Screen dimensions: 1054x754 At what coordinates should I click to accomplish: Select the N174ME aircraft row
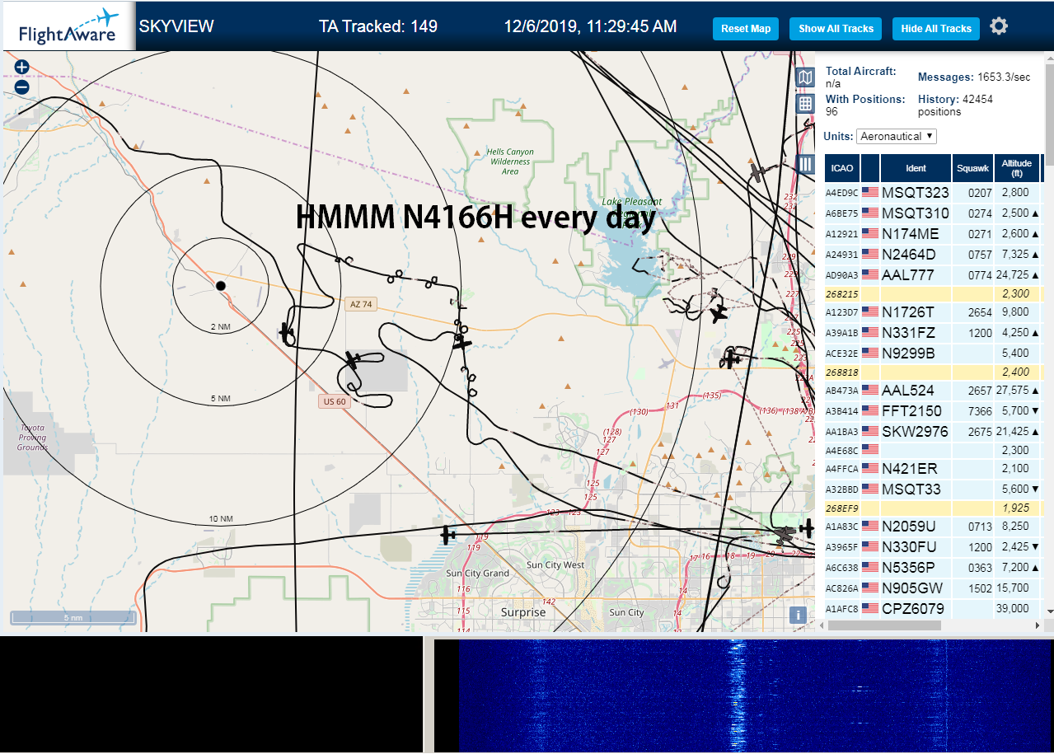(933, 234)
